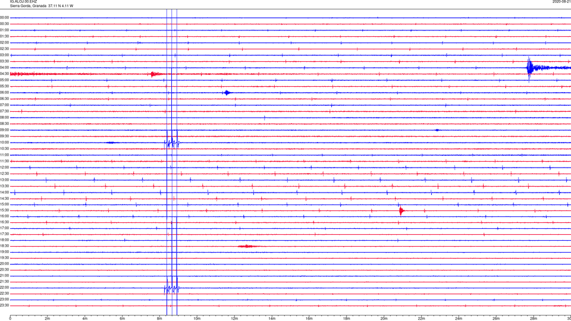The height and width of the screenshot is (321, 571).
Task: Select the 23:30 time row label
Action: point(5,306)
